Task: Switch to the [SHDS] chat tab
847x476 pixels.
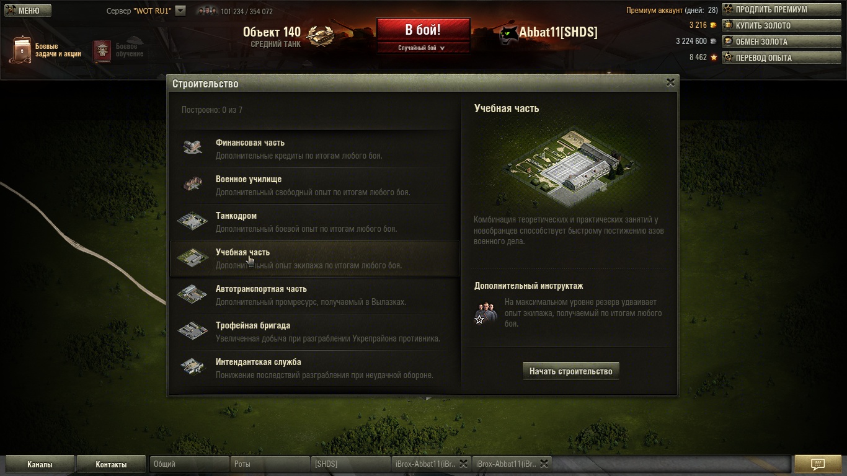Action: [350, 464]
